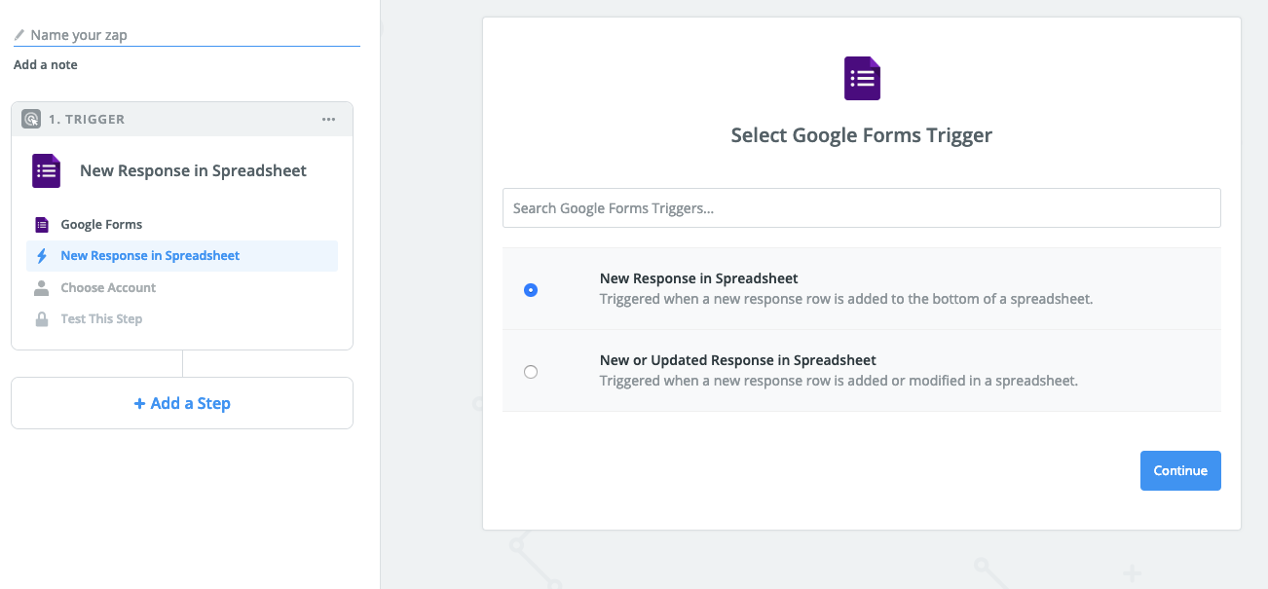Open the Google Forms sidebar step
1268x589 pixels.
[182, 224]
